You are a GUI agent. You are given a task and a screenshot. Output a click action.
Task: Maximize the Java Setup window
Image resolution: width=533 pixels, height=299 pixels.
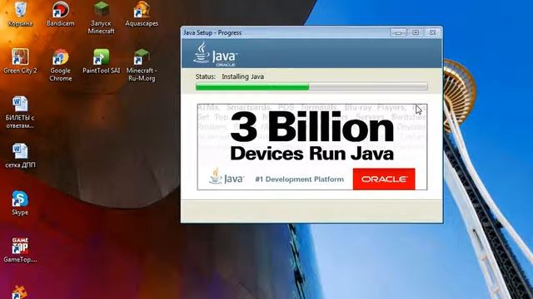[416, 32]
